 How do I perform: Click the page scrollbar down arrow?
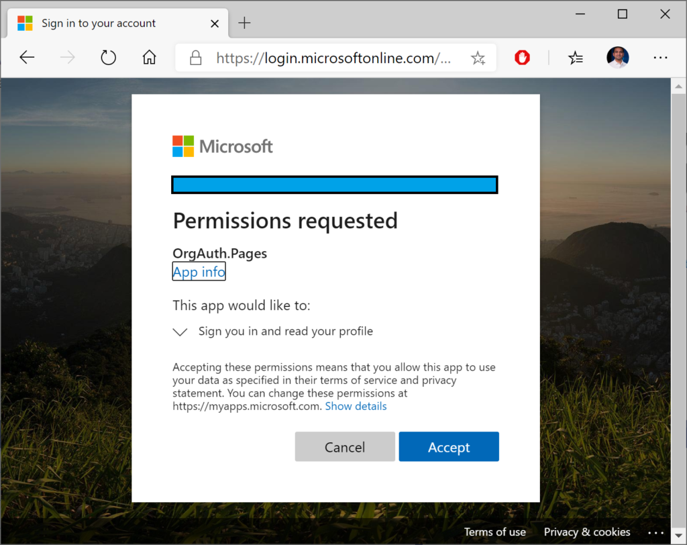[678, 536]
